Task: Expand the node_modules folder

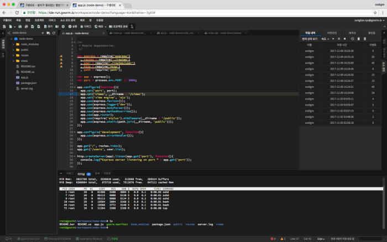Action: [x=13, y=44]
